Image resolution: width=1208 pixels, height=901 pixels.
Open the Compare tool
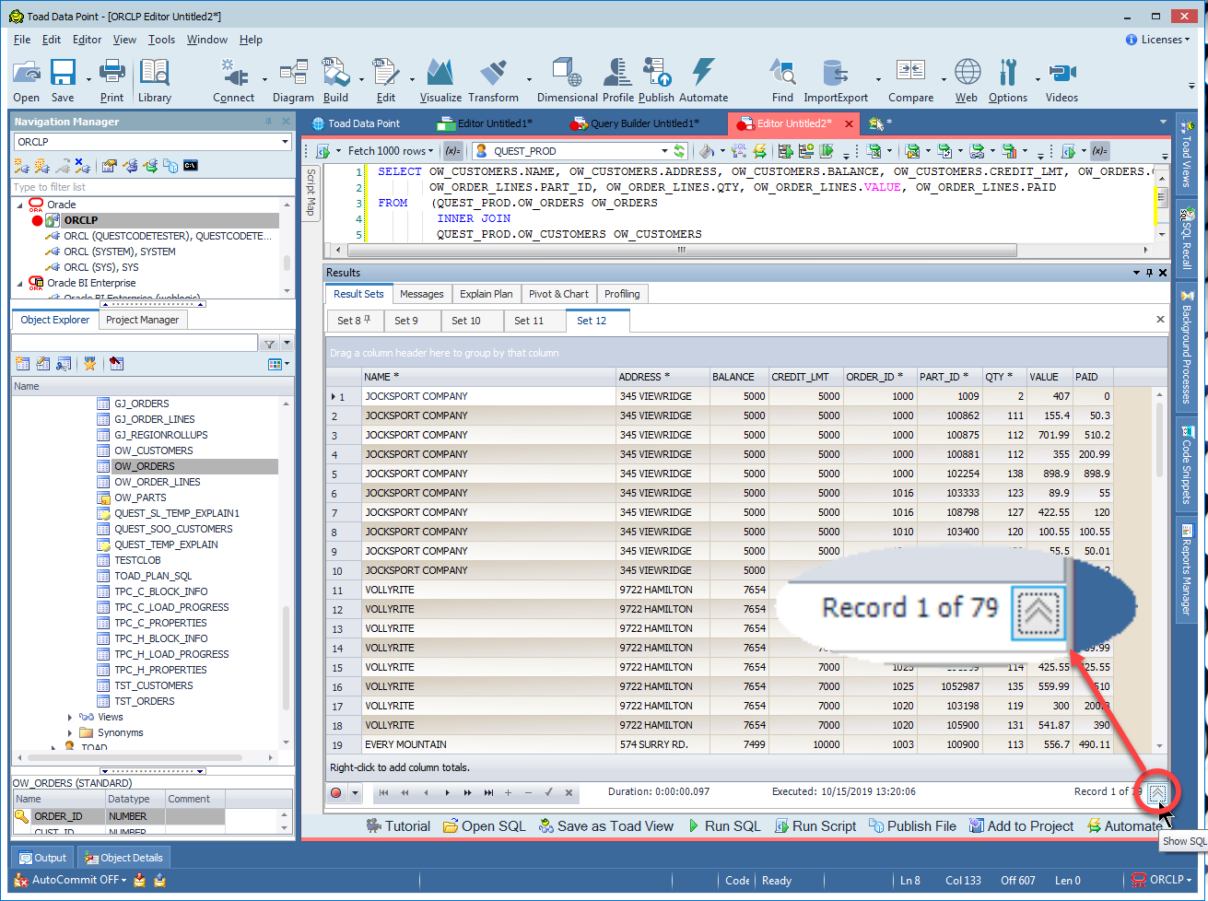pyautogui.click(x=910, y=80)
